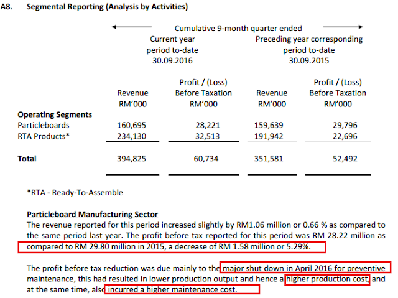Click the RTA Products row label
This screenshot has height=298, width=398.
tap(44, 136)
